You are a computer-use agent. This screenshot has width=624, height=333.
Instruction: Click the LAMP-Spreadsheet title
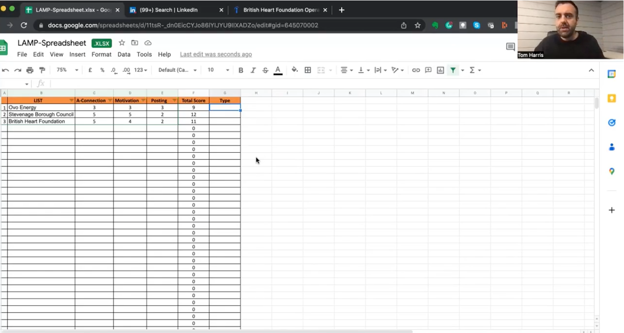[x=52, y=43]
